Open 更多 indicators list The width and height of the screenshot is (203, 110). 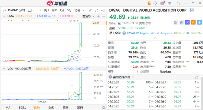pos(66,108)
